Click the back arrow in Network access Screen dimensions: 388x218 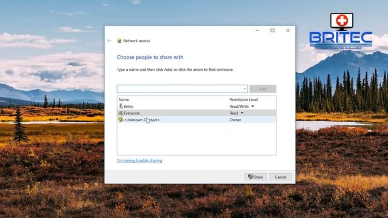point(109,41)
